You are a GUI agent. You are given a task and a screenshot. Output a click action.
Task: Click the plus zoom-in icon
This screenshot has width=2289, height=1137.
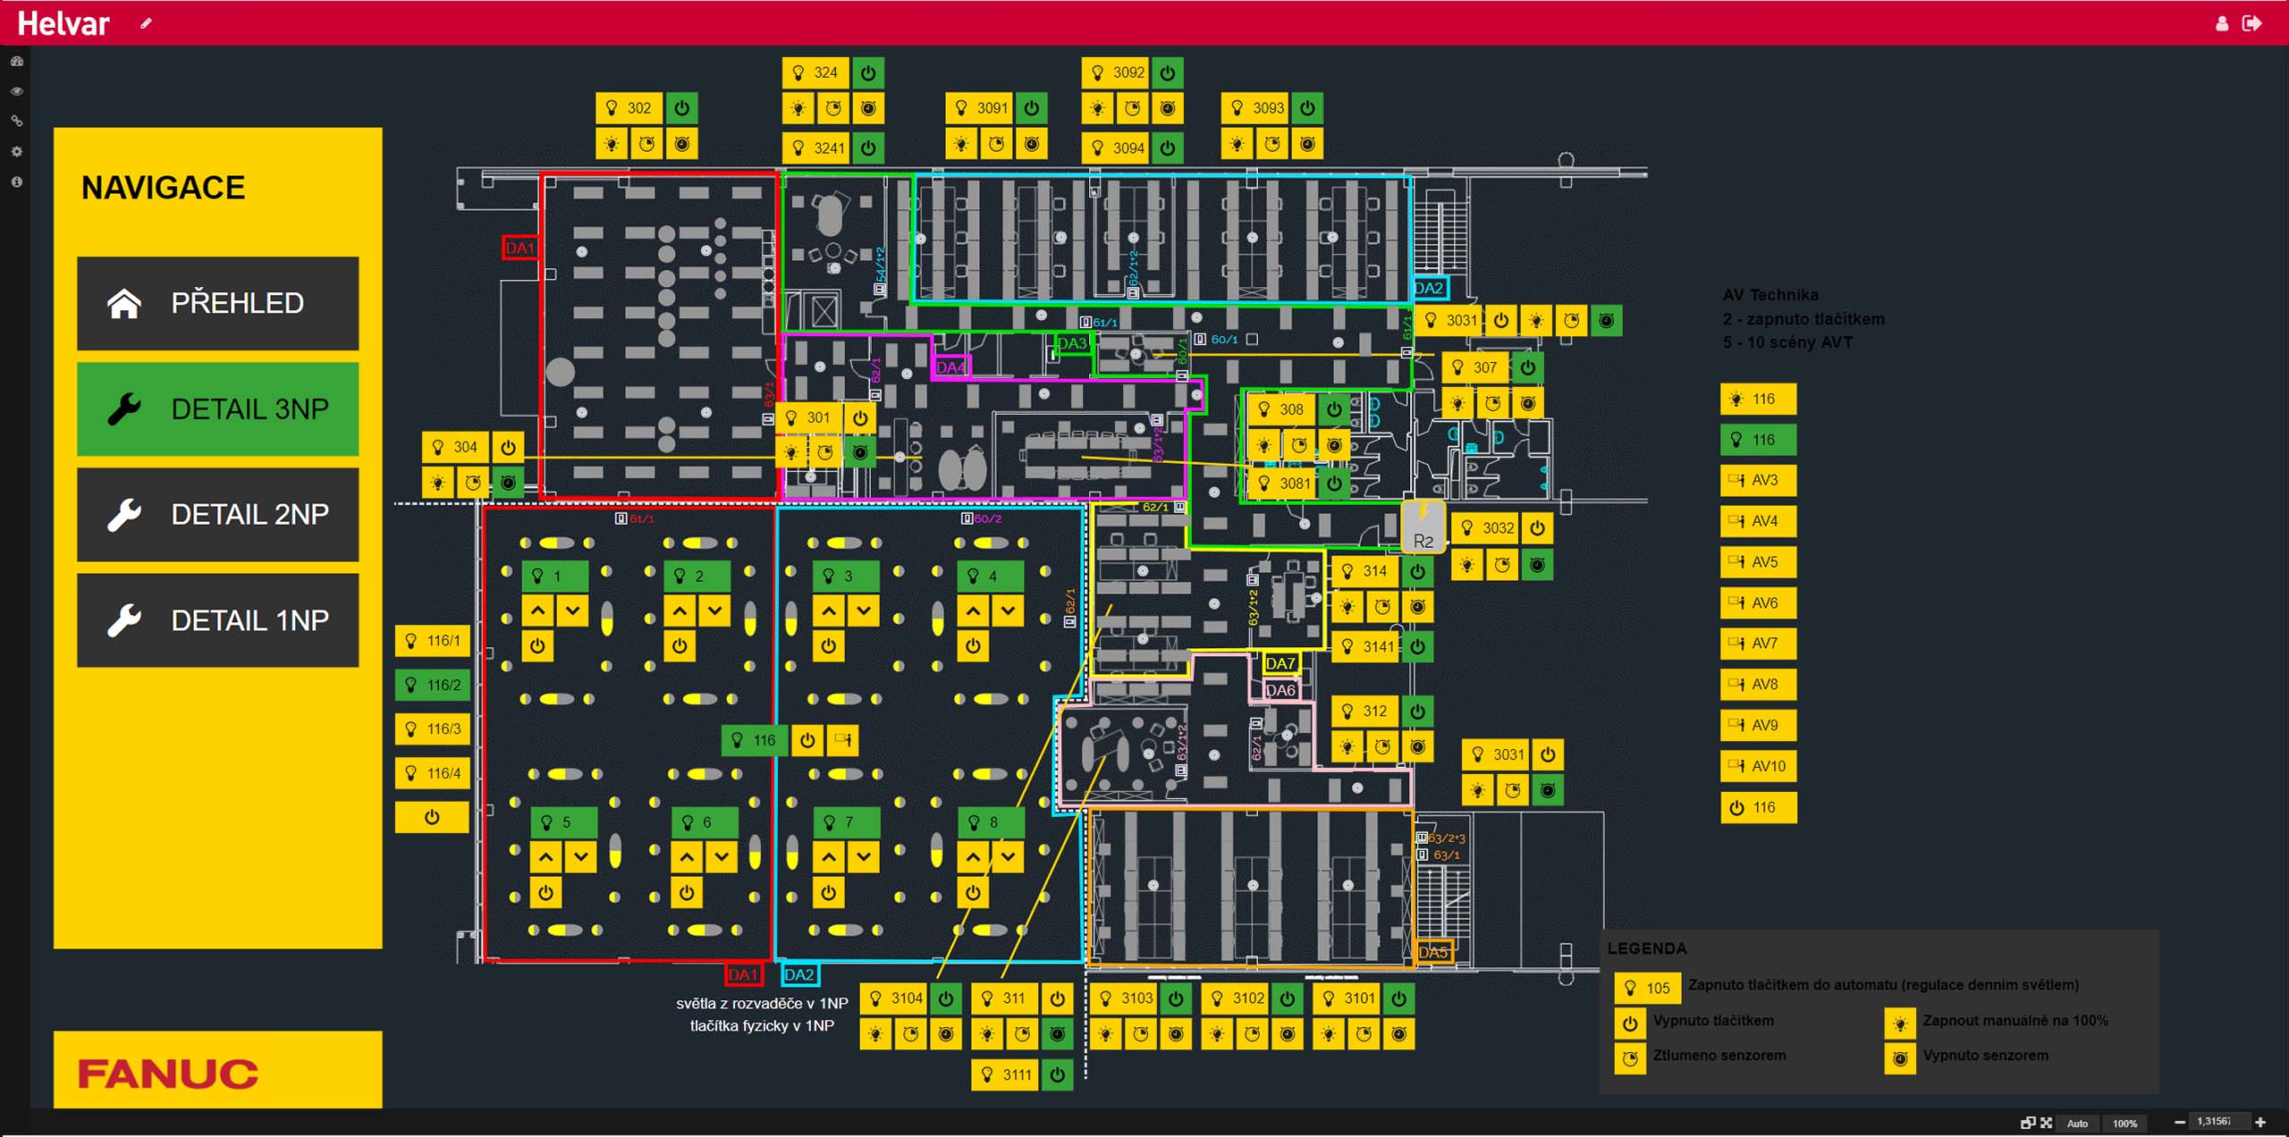coord(2260,1123)
